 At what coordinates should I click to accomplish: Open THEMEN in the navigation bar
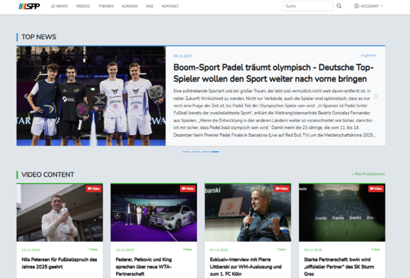coord(106,6)
